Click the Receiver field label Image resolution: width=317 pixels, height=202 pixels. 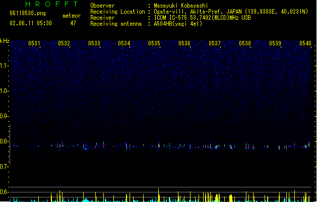coord(102,18)
